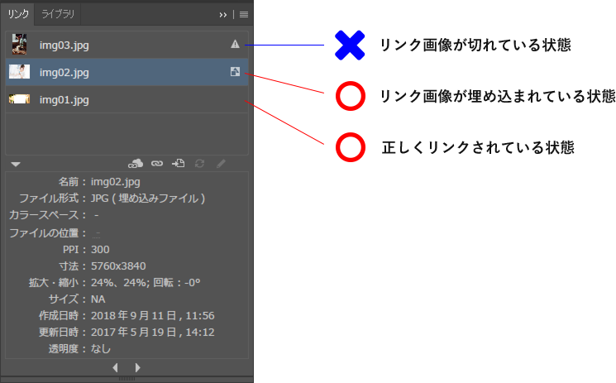Click the img02.jpg thumbnail
The width and height of the screenshot is (616, 383).
pos(19,72)
